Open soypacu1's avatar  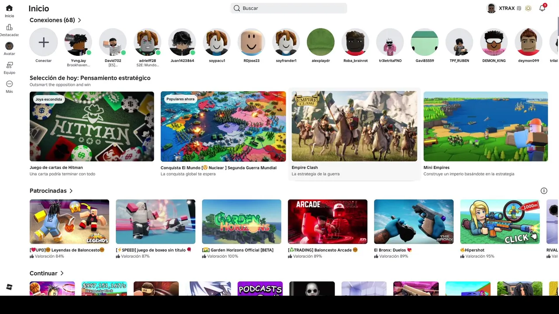coord(217,42)
